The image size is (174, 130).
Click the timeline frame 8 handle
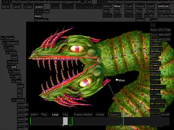[65, 121]
